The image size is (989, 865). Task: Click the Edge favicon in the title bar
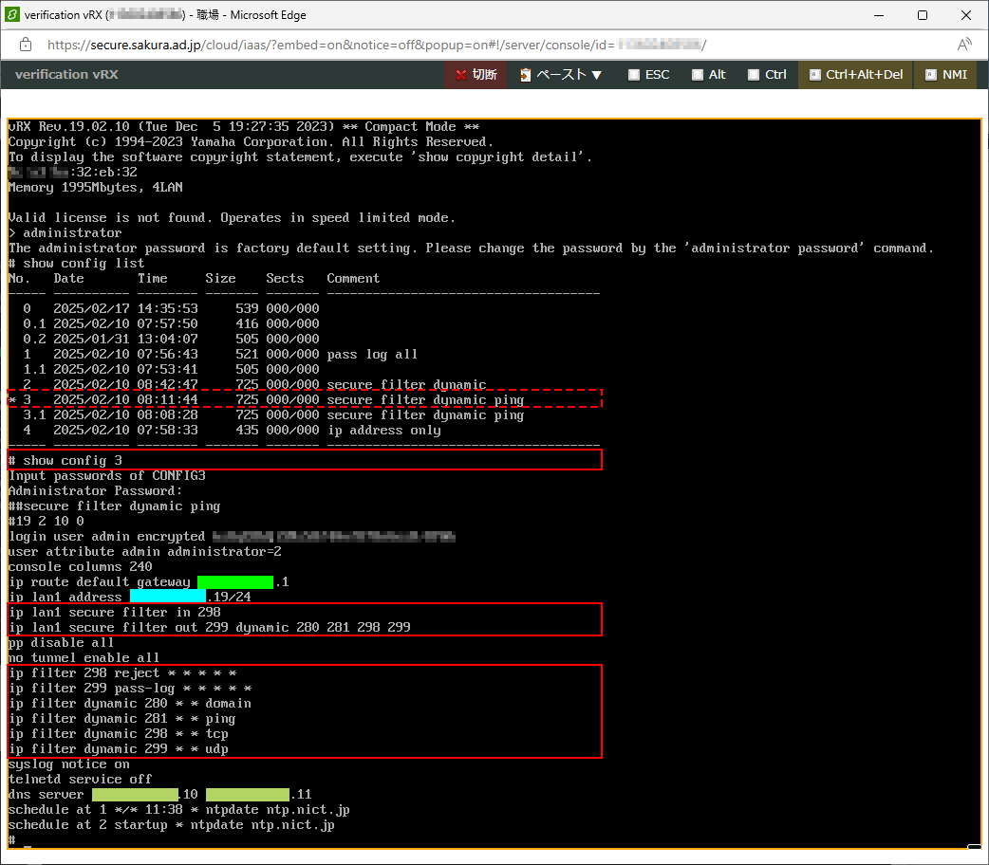click(13, 14)
